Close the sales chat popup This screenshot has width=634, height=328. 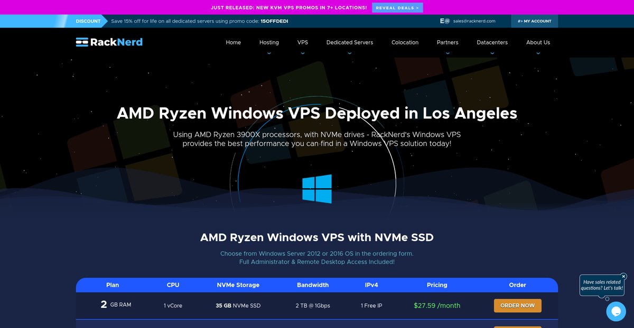(x=623, y=276)
